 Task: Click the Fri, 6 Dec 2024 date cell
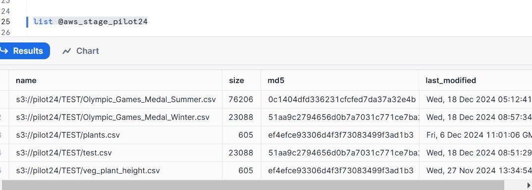(476, 135)
